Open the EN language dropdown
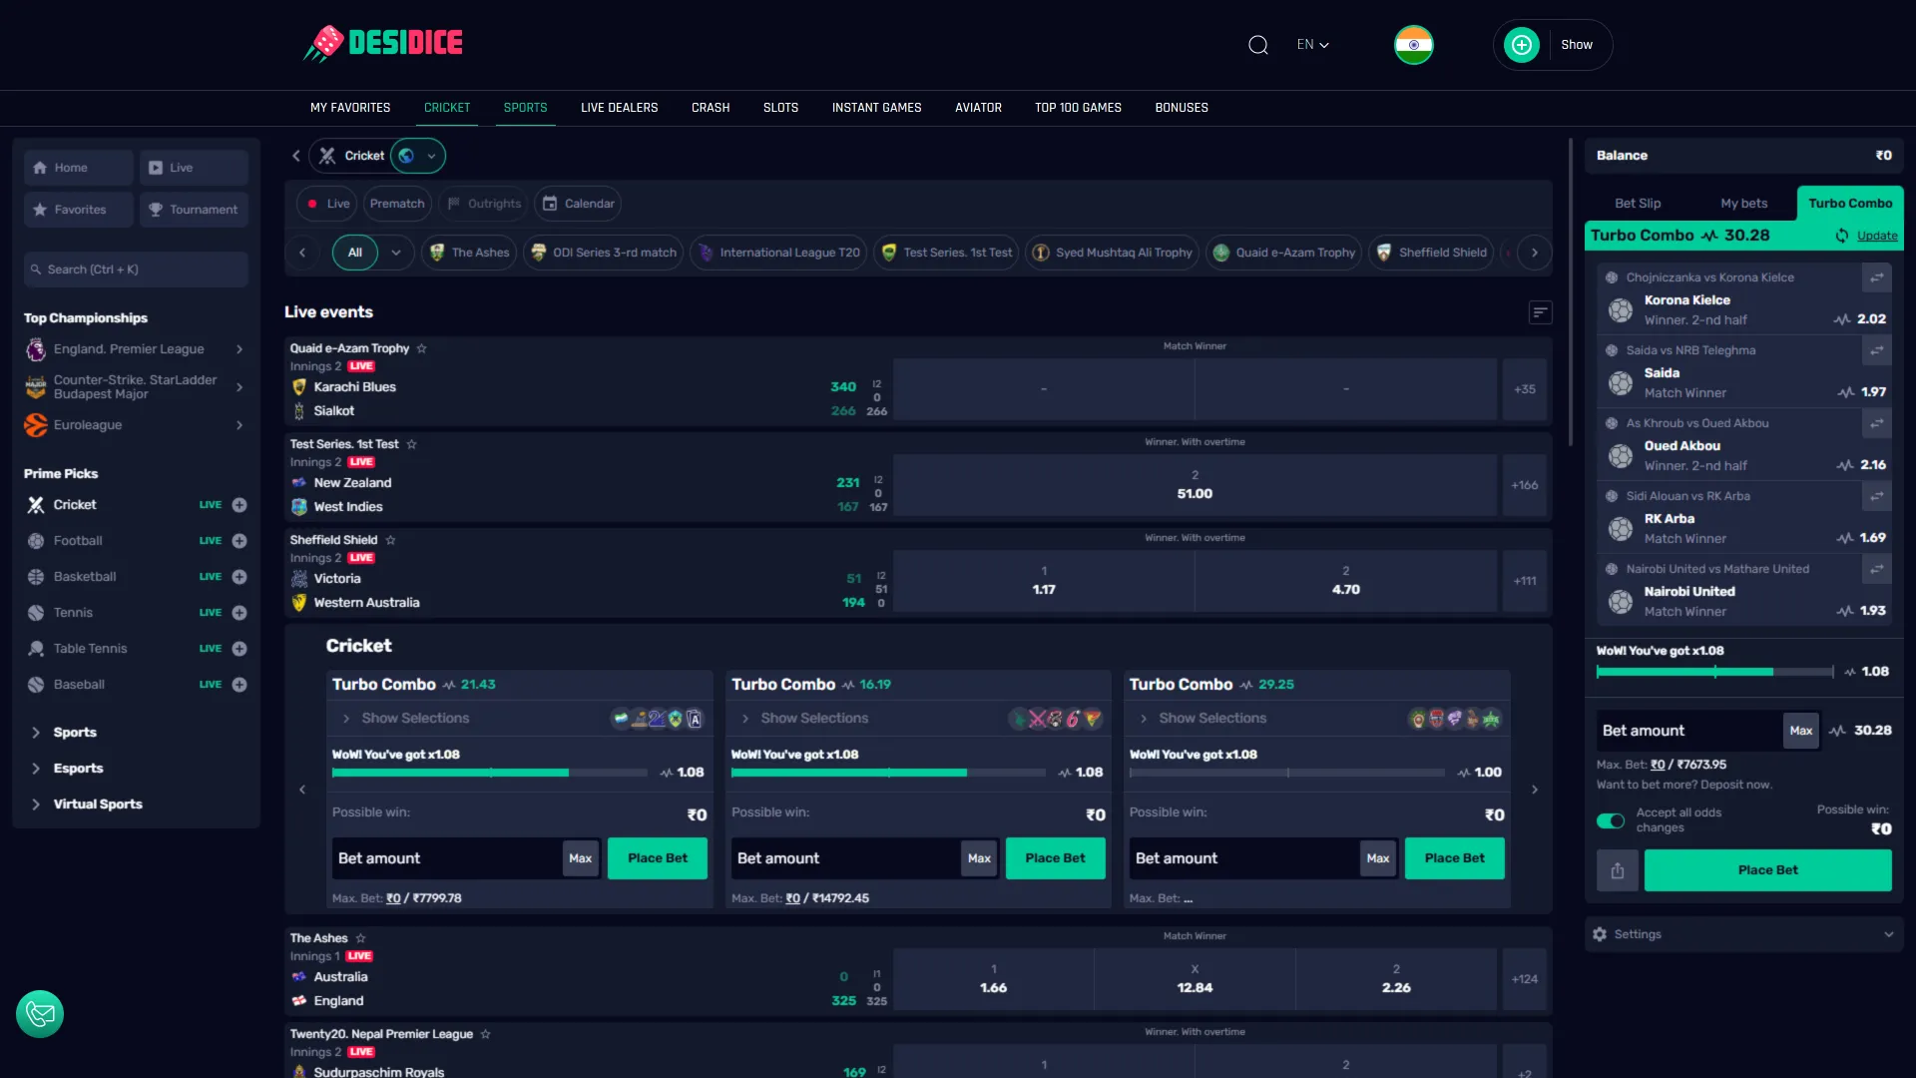Image resolution: width=1916 pixels, height=1078 pixels. [x=1311, y=45]
